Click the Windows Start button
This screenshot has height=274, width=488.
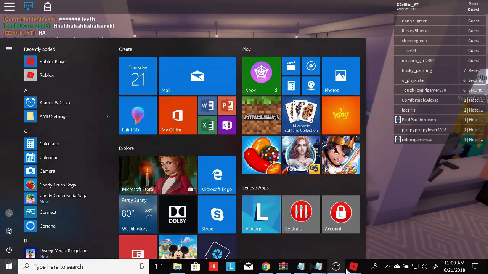click(9, 267)
